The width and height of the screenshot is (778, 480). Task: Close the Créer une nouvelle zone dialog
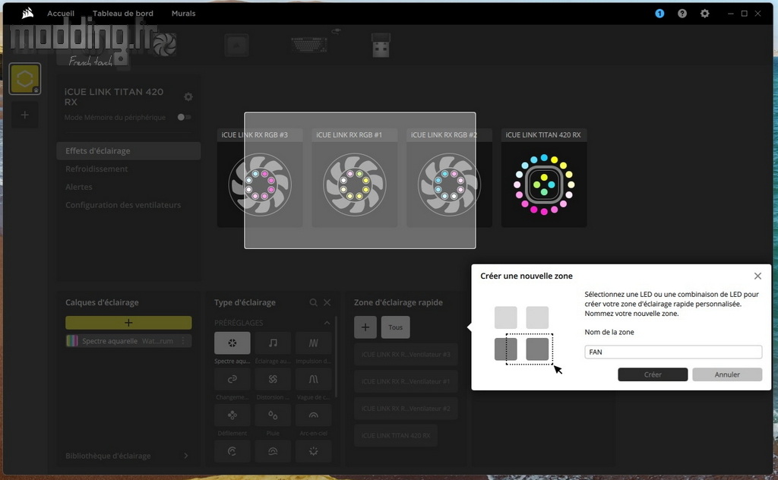click(757, 276)
